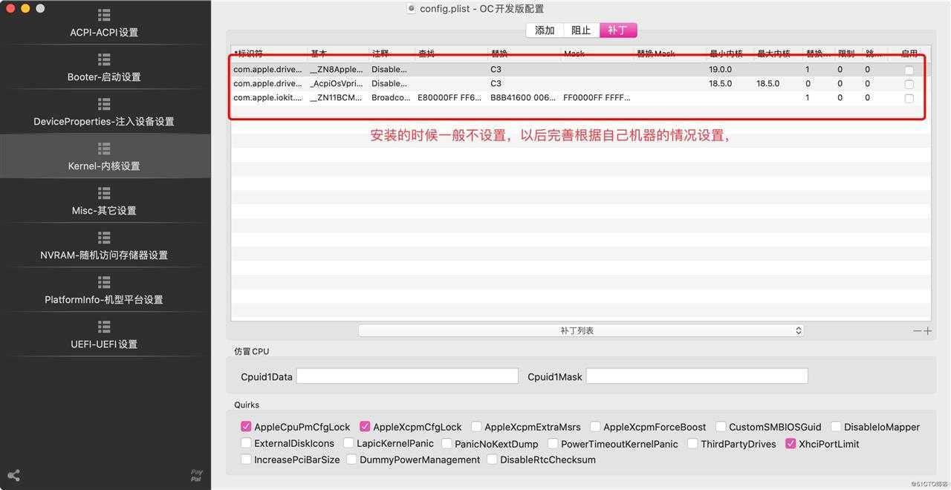The image size is (951, 490).
Task: Click the Cpuid1Data input field
Action: tap(407, 376)
